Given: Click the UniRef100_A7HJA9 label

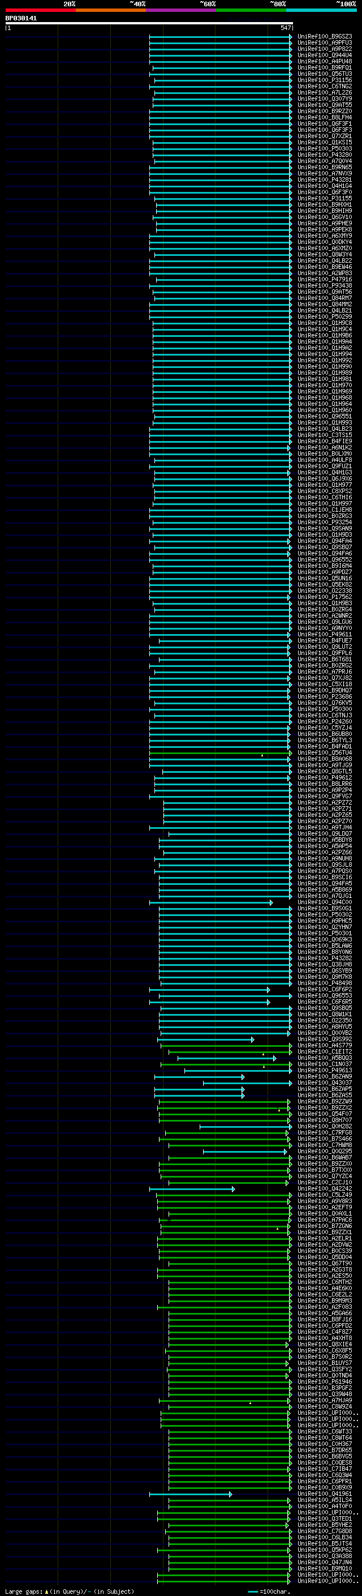Looking at the screenshot, I should point(325,1400).
